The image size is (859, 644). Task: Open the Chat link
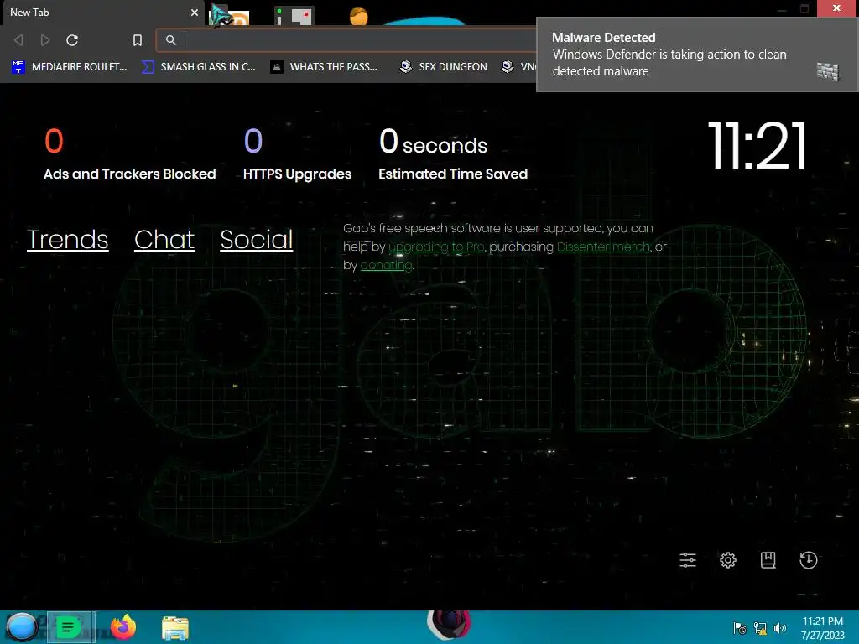coord(164,239)
